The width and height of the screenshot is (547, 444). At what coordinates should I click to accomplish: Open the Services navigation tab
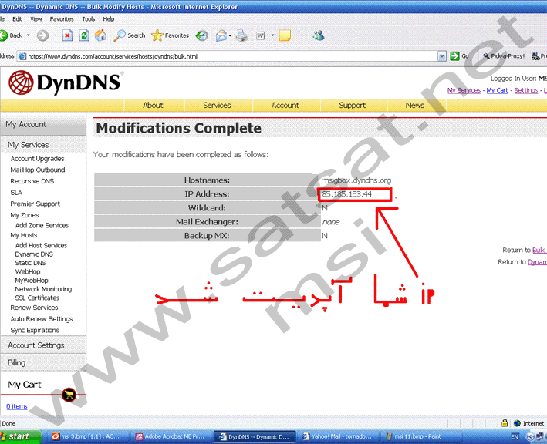(x=217, y=106)
